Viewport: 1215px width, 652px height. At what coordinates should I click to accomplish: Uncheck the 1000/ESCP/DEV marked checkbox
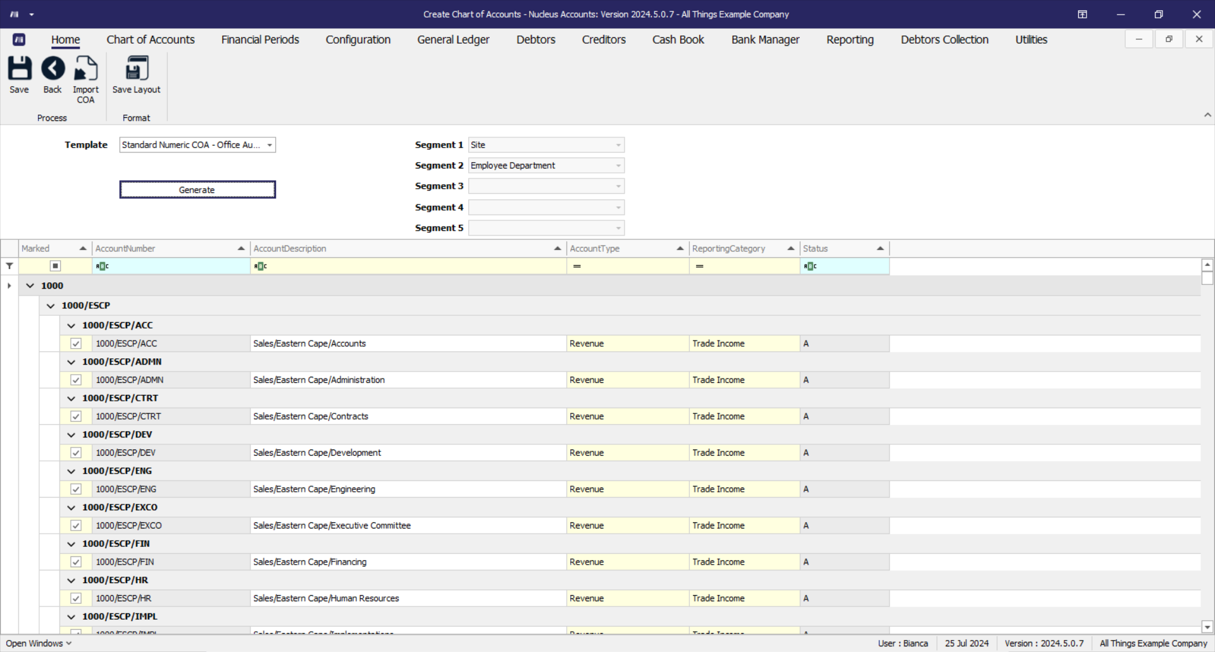click(76, 453)
